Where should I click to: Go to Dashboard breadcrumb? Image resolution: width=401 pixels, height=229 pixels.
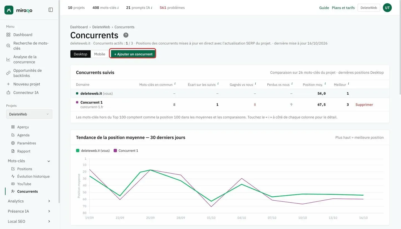(79, 27)
